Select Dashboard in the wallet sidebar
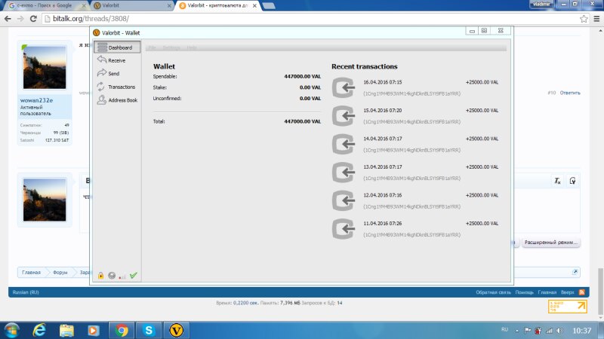Viewport: 604px width, 339px height. (x=119, y=47)
